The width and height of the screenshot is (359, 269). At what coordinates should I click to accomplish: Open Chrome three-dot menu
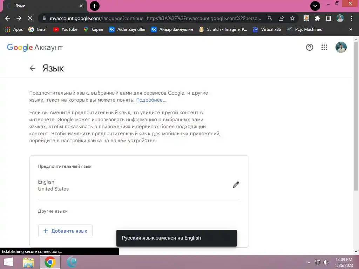(351, 18)
